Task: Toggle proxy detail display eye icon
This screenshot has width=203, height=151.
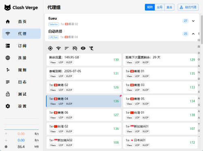Action: (83, 48)
